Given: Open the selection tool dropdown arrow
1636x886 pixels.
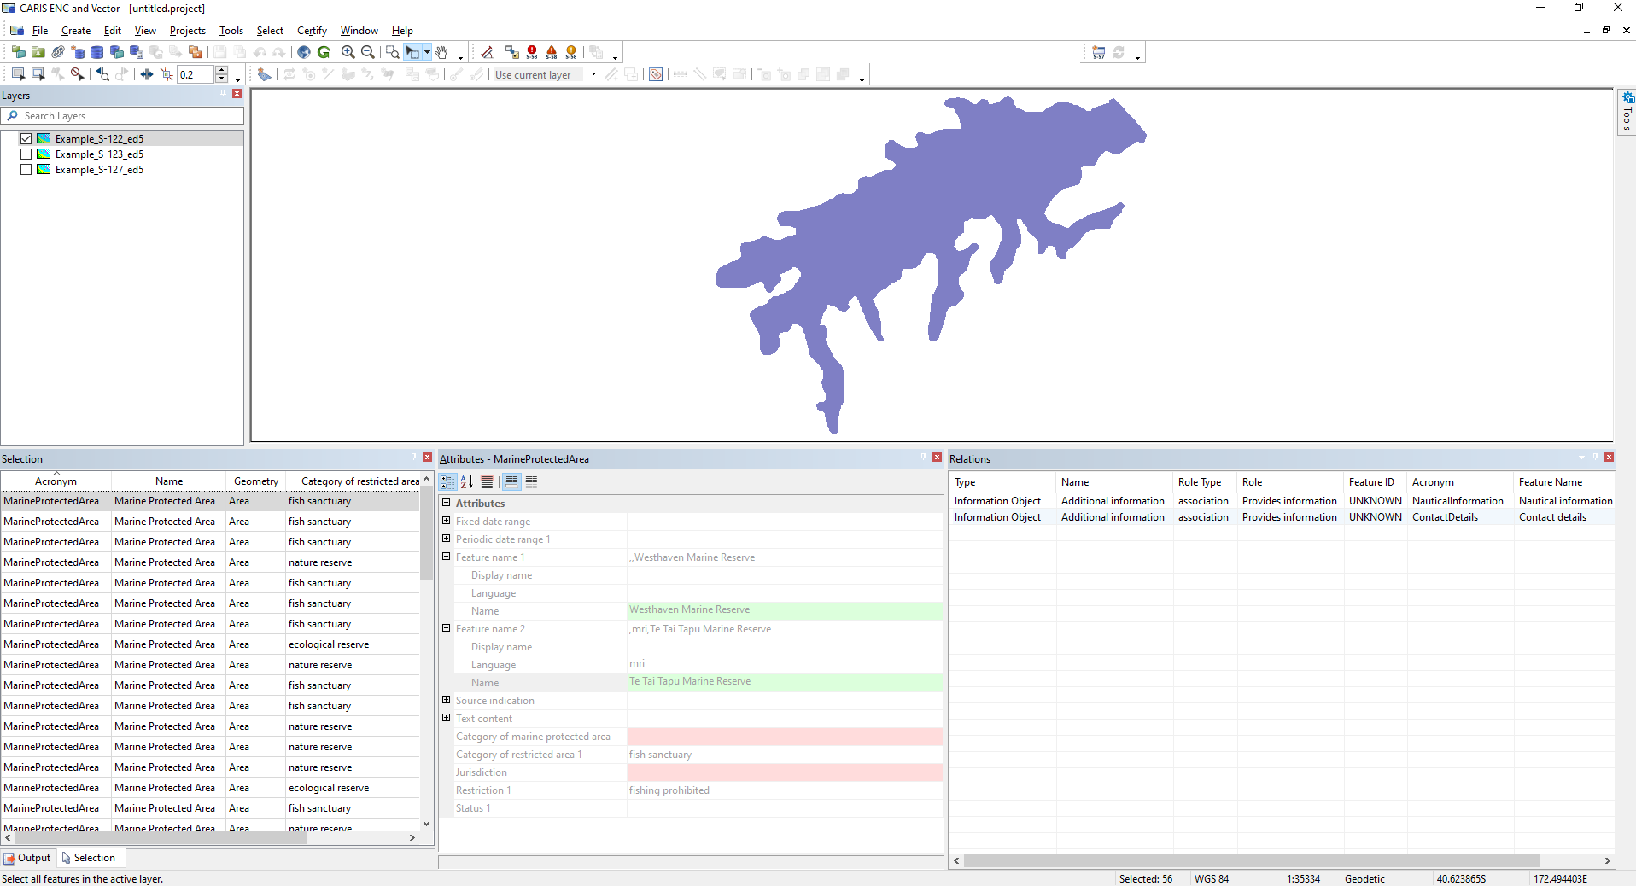Looking at the screenshot, I should (427, 52).
